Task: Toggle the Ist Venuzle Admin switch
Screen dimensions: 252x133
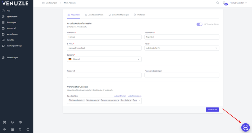Action: point(199,24)
